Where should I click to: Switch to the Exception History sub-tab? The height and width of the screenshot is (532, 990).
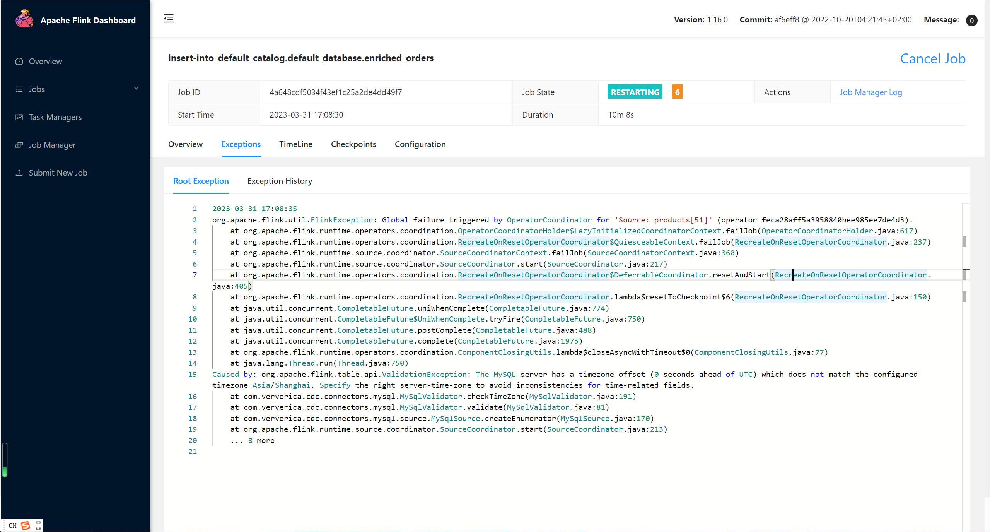click(280, 181)
